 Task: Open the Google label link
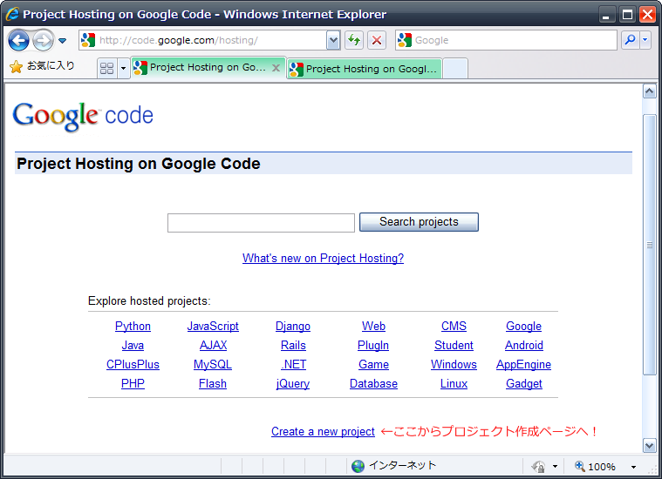(x=524, y=327)
